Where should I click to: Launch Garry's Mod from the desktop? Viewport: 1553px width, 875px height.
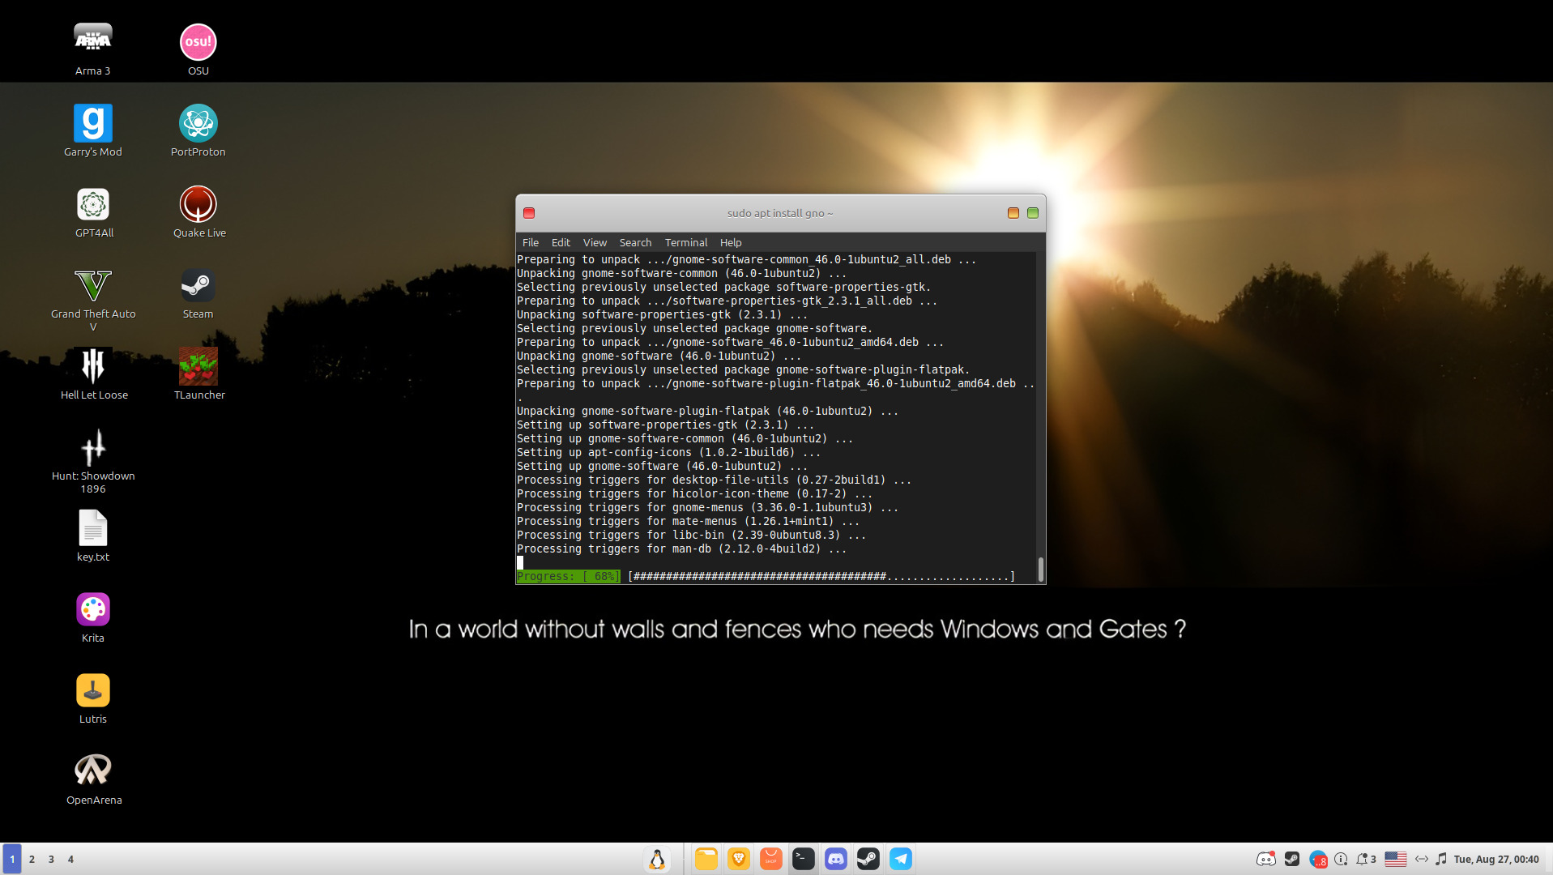point(93,124)
